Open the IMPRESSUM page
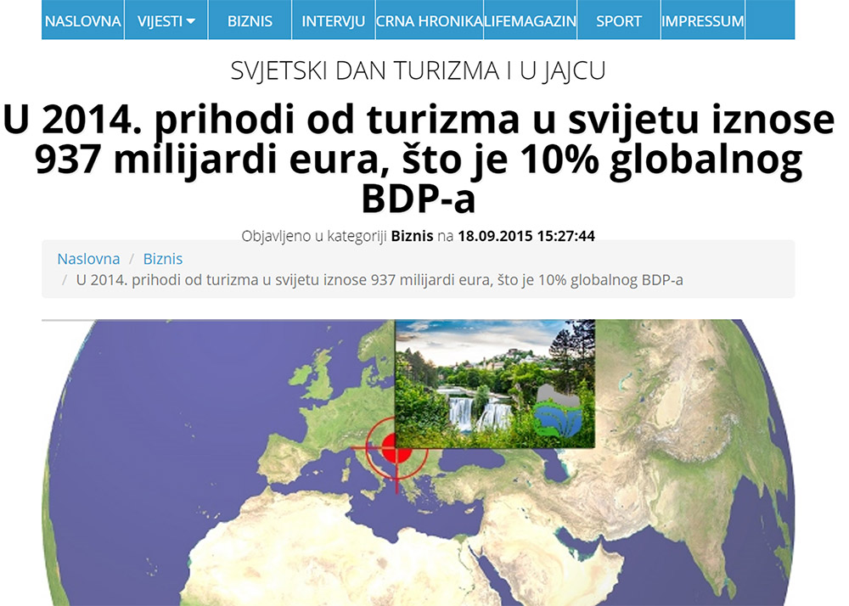The width and height of the screenshot is (849, 606). point(703,20)
